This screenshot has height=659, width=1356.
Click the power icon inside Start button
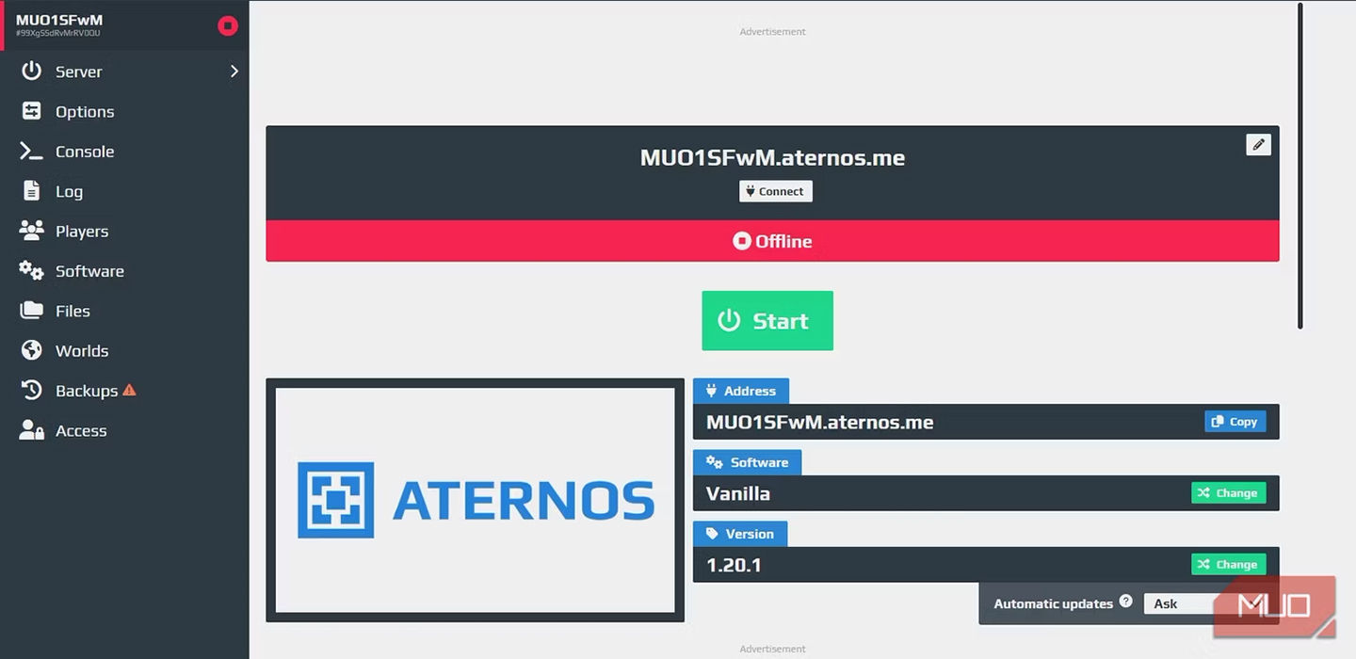pos(729,321)
